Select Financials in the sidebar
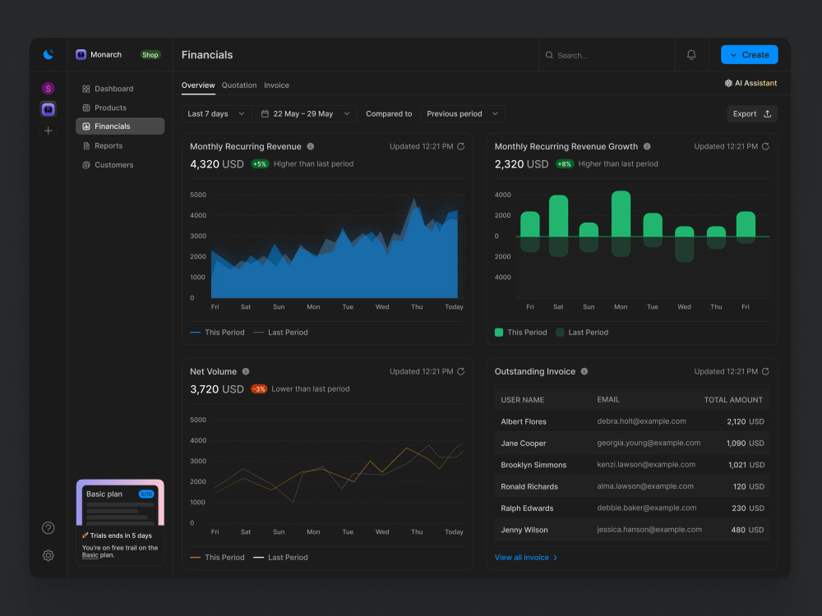The height and width of the screenshot is (616, 822). 120,126
